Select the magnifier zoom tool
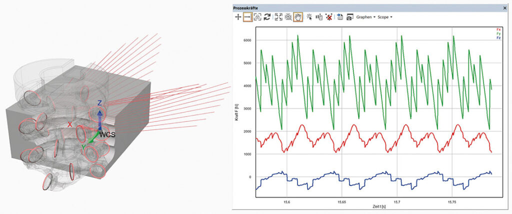512x214 pixels. click(288, 17)
